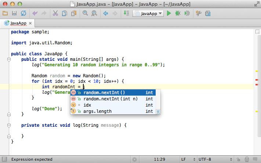Open the notifications balloon icon in status bar
Viewport: 261px width, 163px height.
[x=255, y=159]
